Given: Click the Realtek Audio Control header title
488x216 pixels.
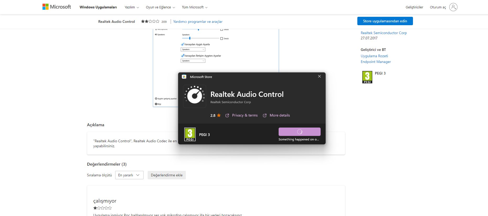Looking at the screenshot, I should click(x=116, y=22).
